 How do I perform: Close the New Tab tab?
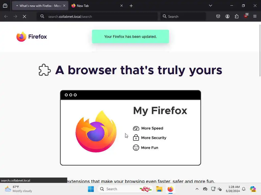(122, 6)
